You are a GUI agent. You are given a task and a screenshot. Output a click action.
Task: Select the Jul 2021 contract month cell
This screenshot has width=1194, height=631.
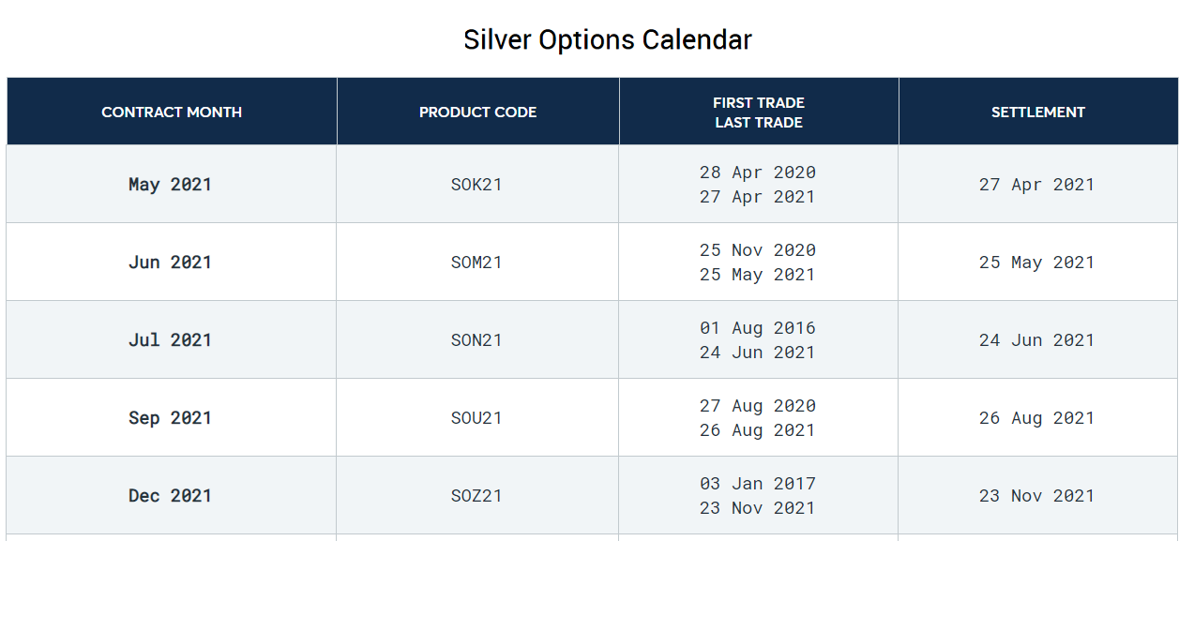pyautogui.click(x=170, y=340)
